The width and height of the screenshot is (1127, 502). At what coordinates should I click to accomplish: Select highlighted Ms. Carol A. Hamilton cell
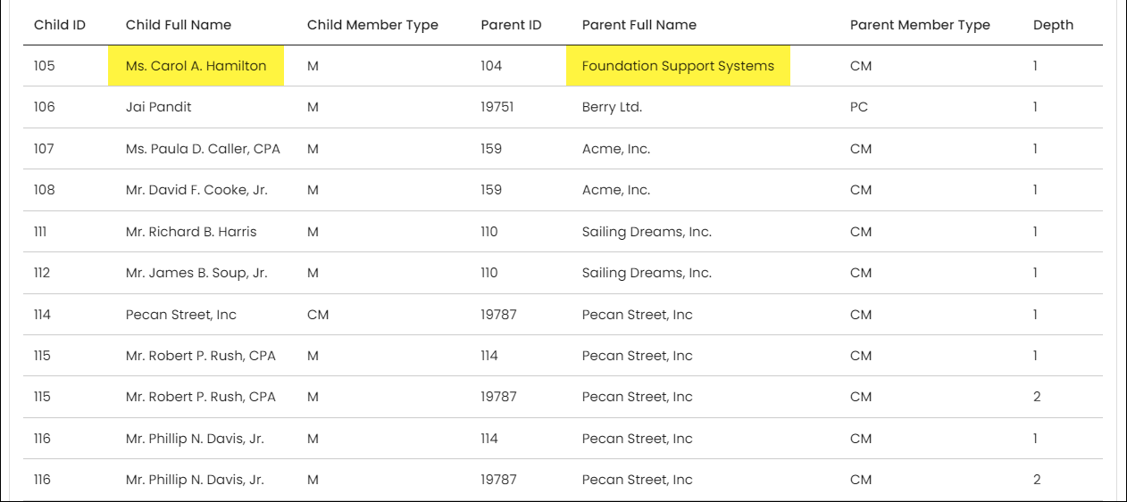196,66
